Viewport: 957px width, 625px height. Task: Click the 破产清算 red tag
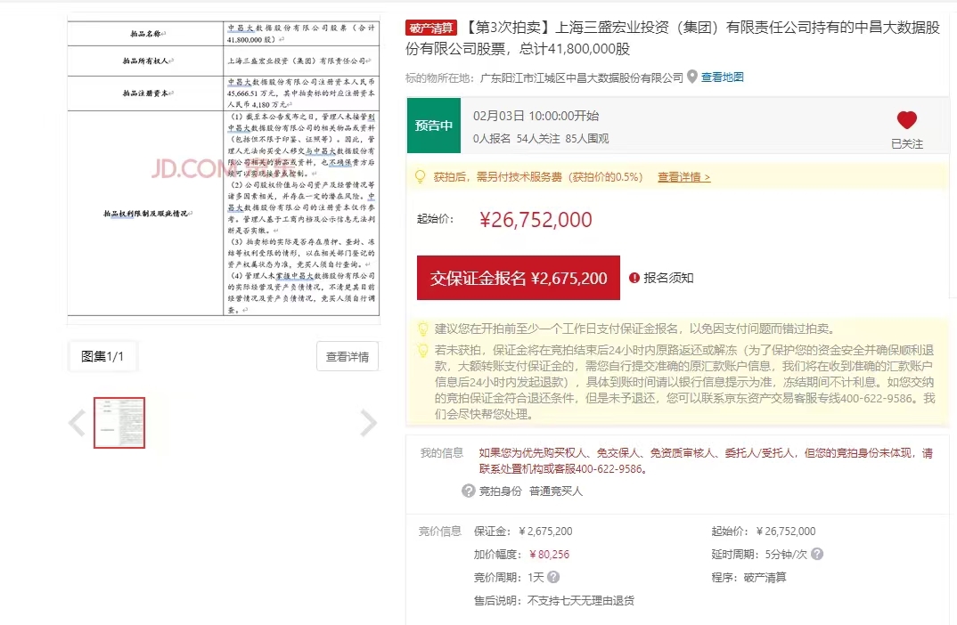[431, 28]
